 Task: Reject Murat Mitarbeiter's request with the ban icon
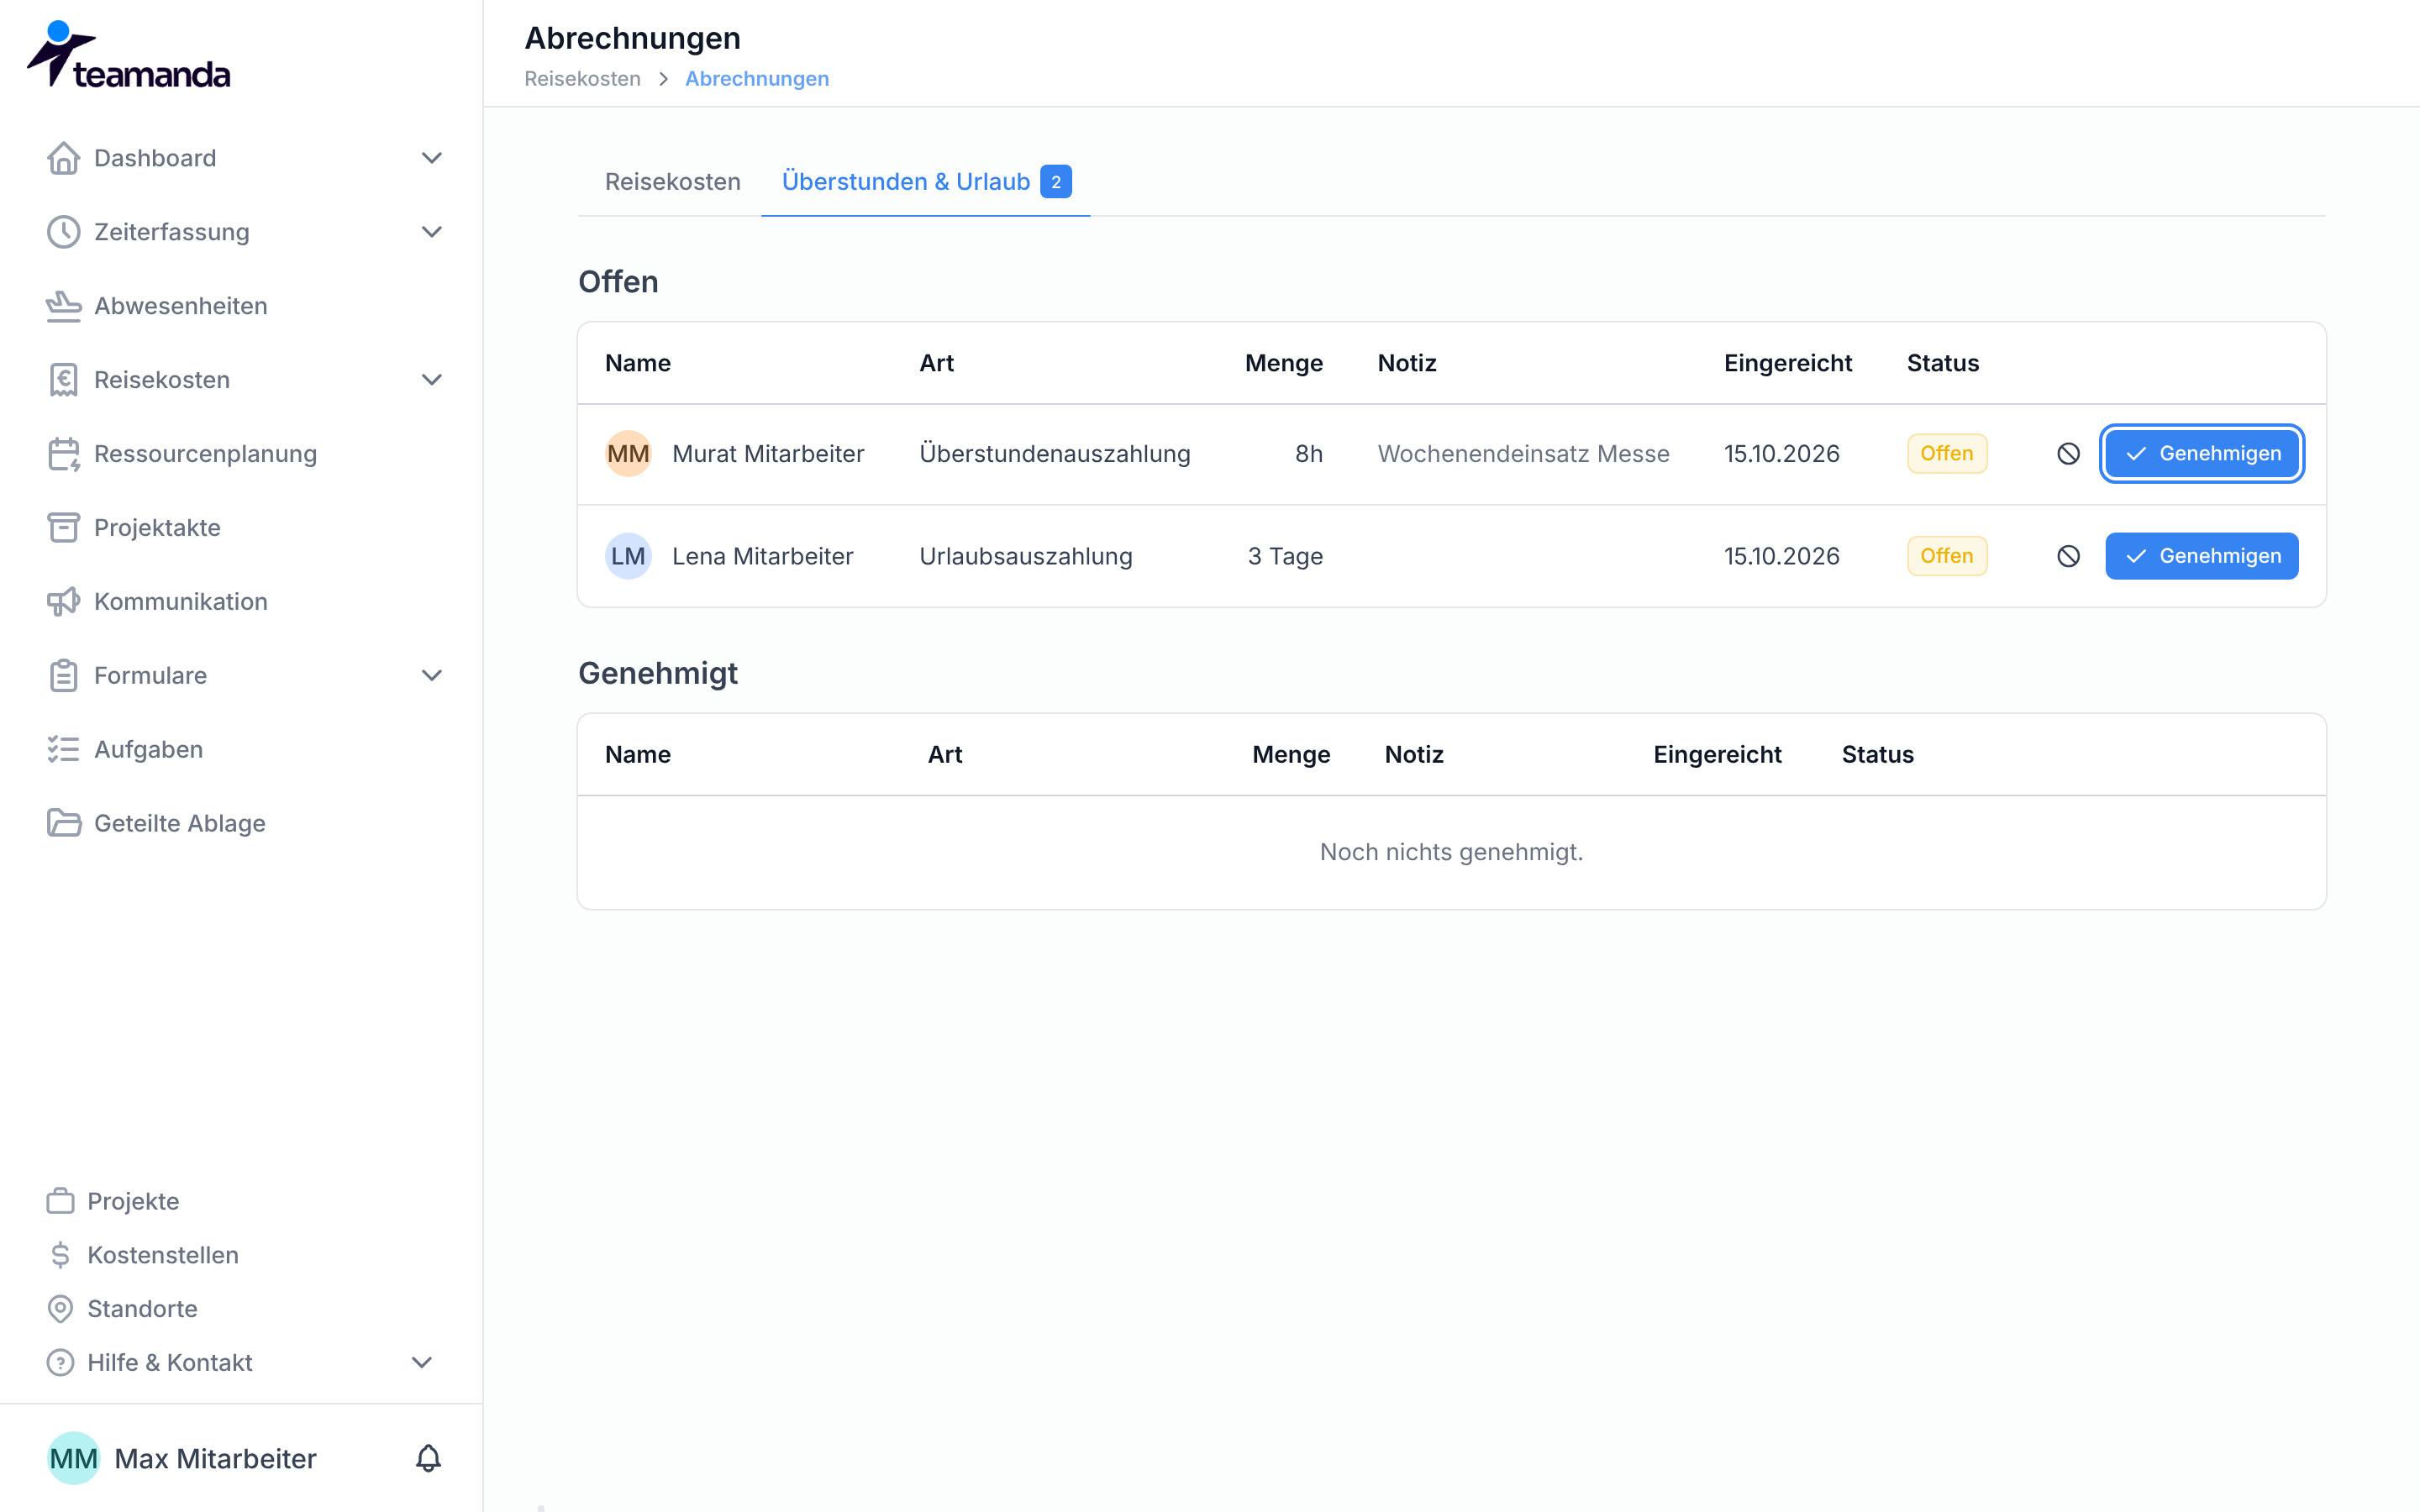2068,454
